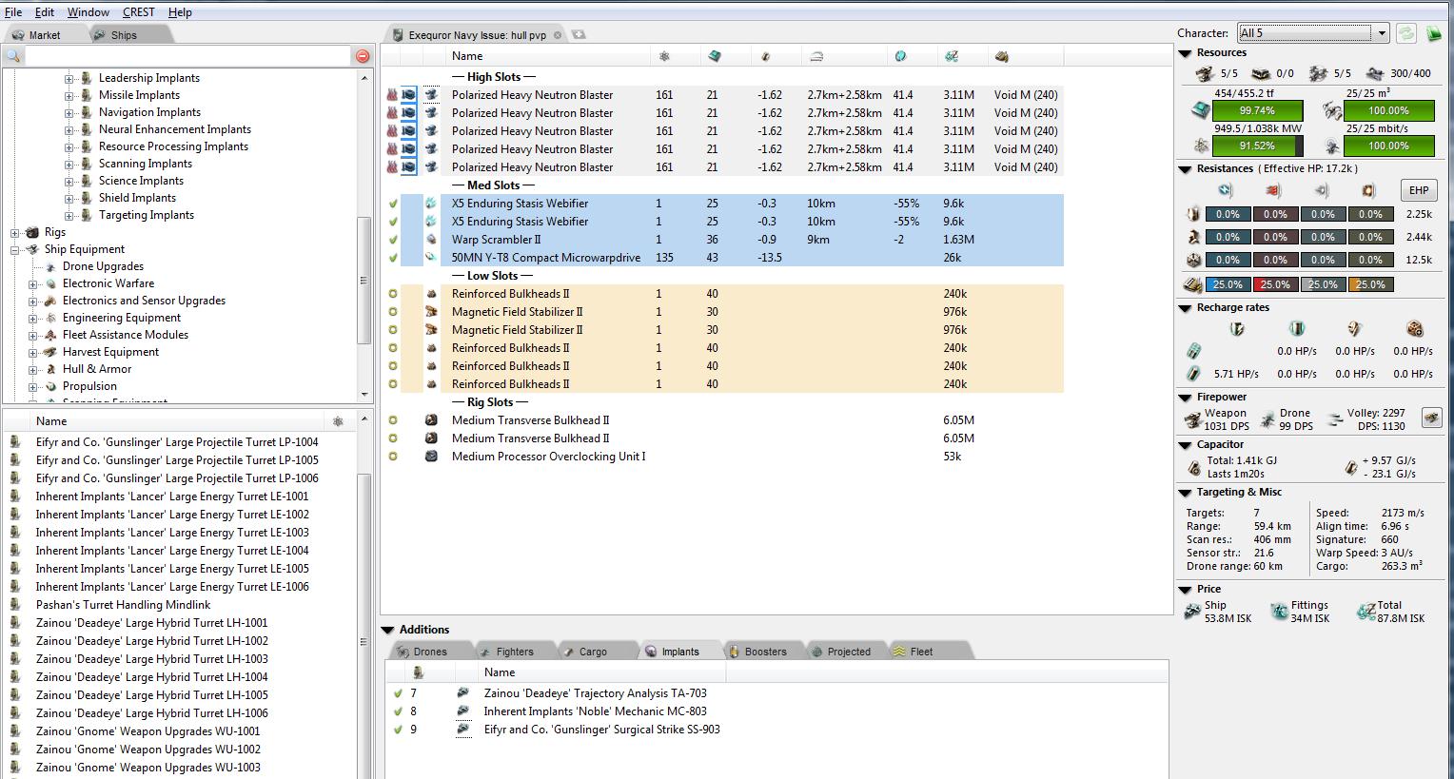
Task: Uncheck Eifyr 'Gunslinger' Surgical Strike SS-903 implant
Action: click(398, 730)
